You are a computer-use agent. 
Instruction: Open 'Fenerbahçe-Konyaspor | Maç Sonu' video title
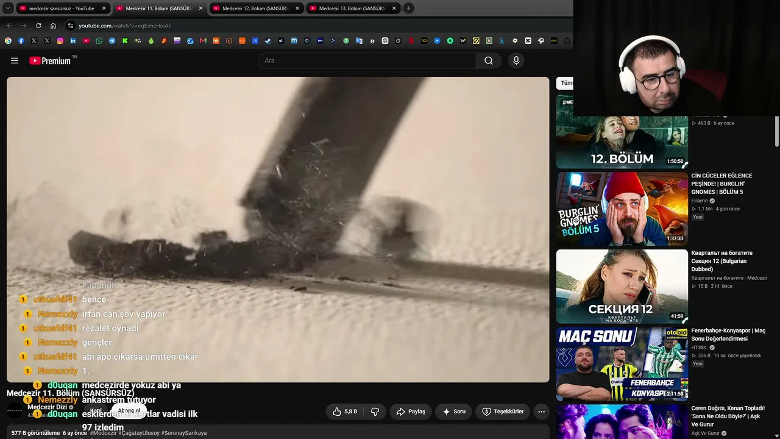pos(728,334)
